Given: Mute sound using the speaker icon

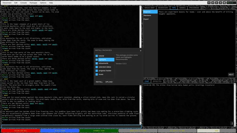Looking at the screenshot, I should (213, 3).
